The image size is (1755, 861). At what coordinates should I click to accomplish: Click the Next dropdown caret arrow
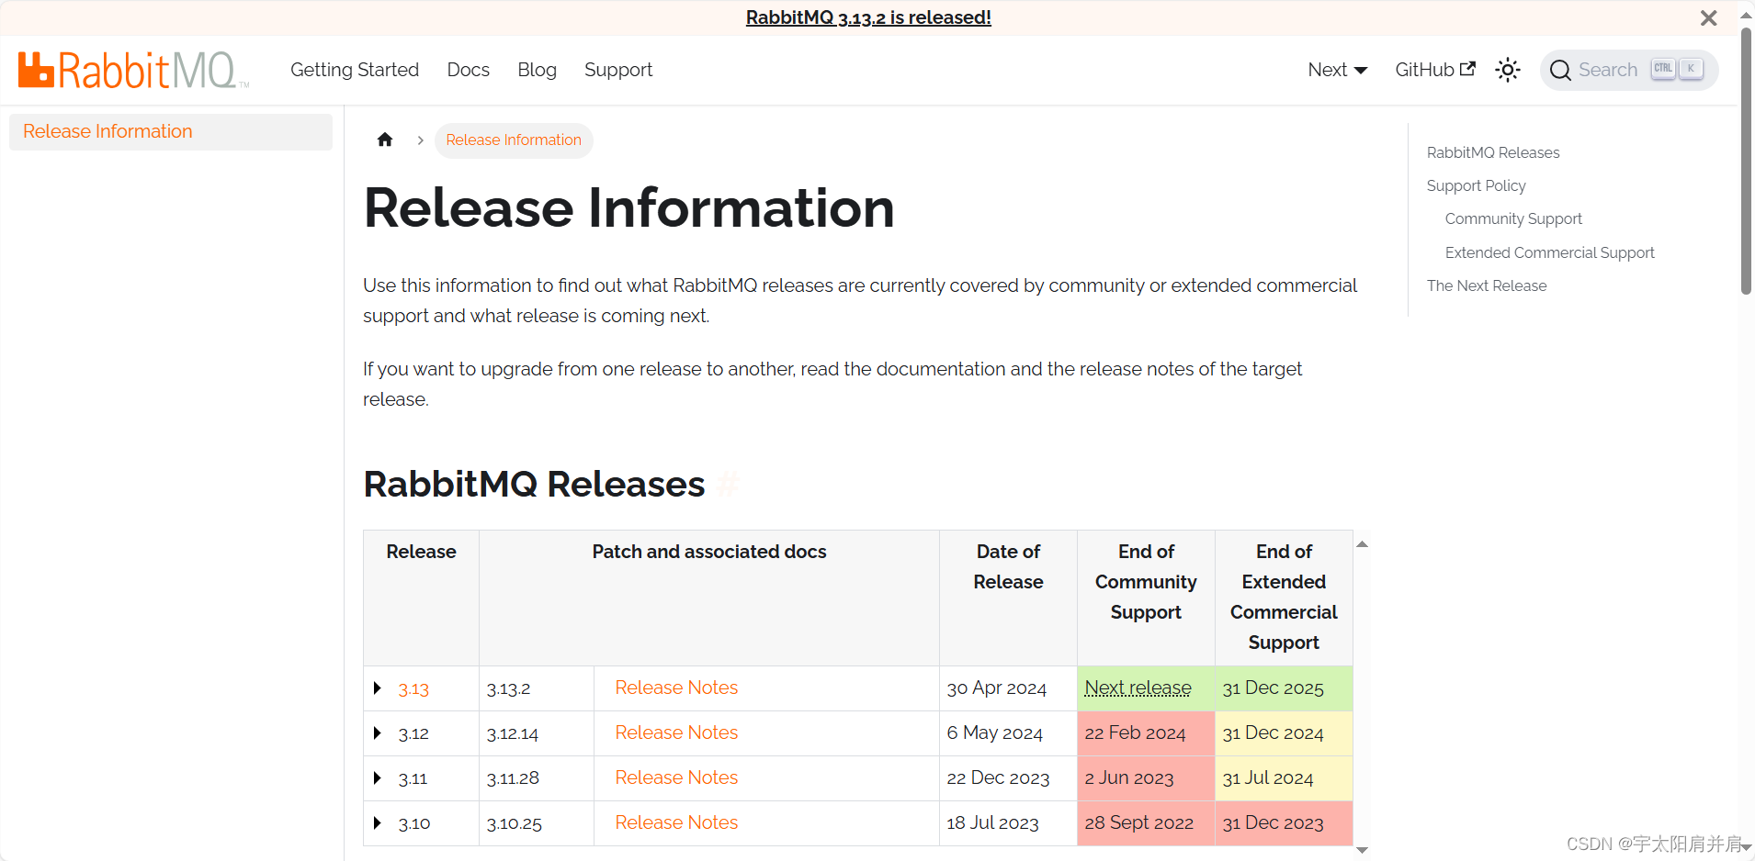[x=1361, y=71]
